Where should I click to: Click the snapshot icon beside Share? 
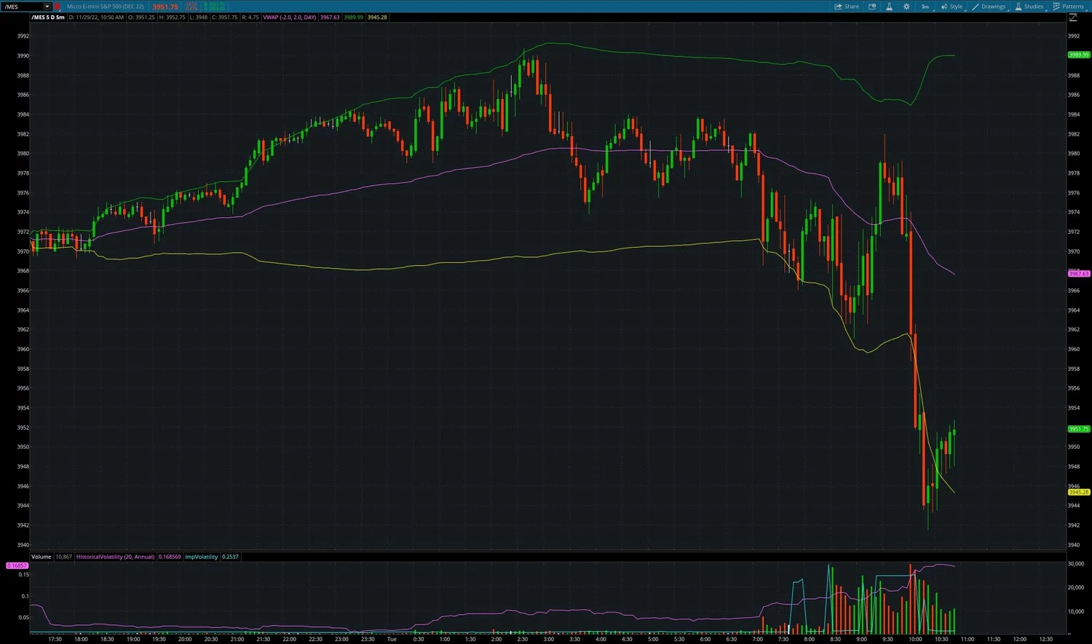871,7
